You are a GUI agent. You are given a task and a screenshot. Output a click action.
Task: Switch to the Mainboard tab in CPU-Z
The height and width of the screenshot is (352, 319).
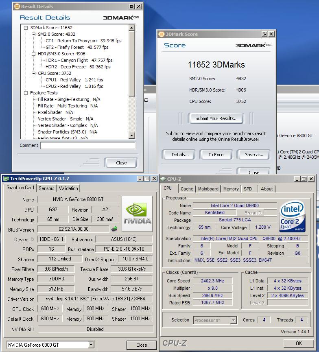(x=208, y=189)
